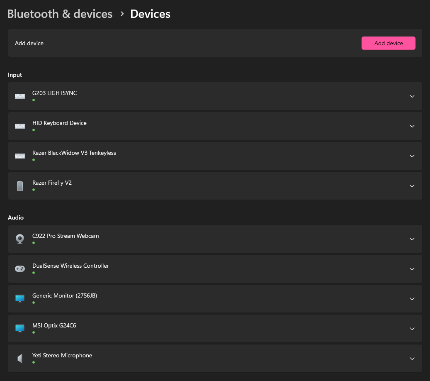Click the C922 Pro Stream Webcam icon

pyautogui.click(x=20, y=239)
